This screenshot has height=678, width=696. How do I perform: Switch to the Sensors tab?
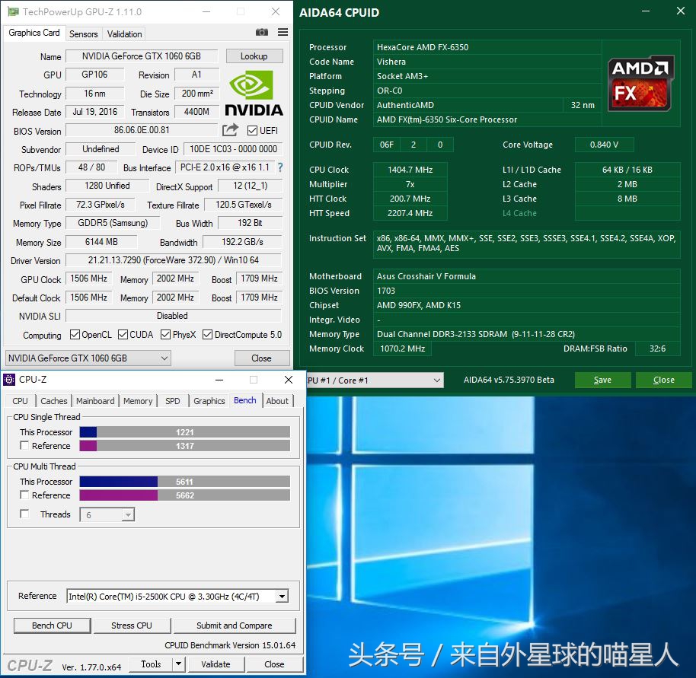[83, 33]
